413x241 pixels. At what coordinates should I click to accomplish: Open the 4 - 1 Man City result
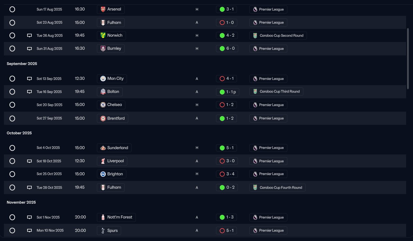click(226, 78)
